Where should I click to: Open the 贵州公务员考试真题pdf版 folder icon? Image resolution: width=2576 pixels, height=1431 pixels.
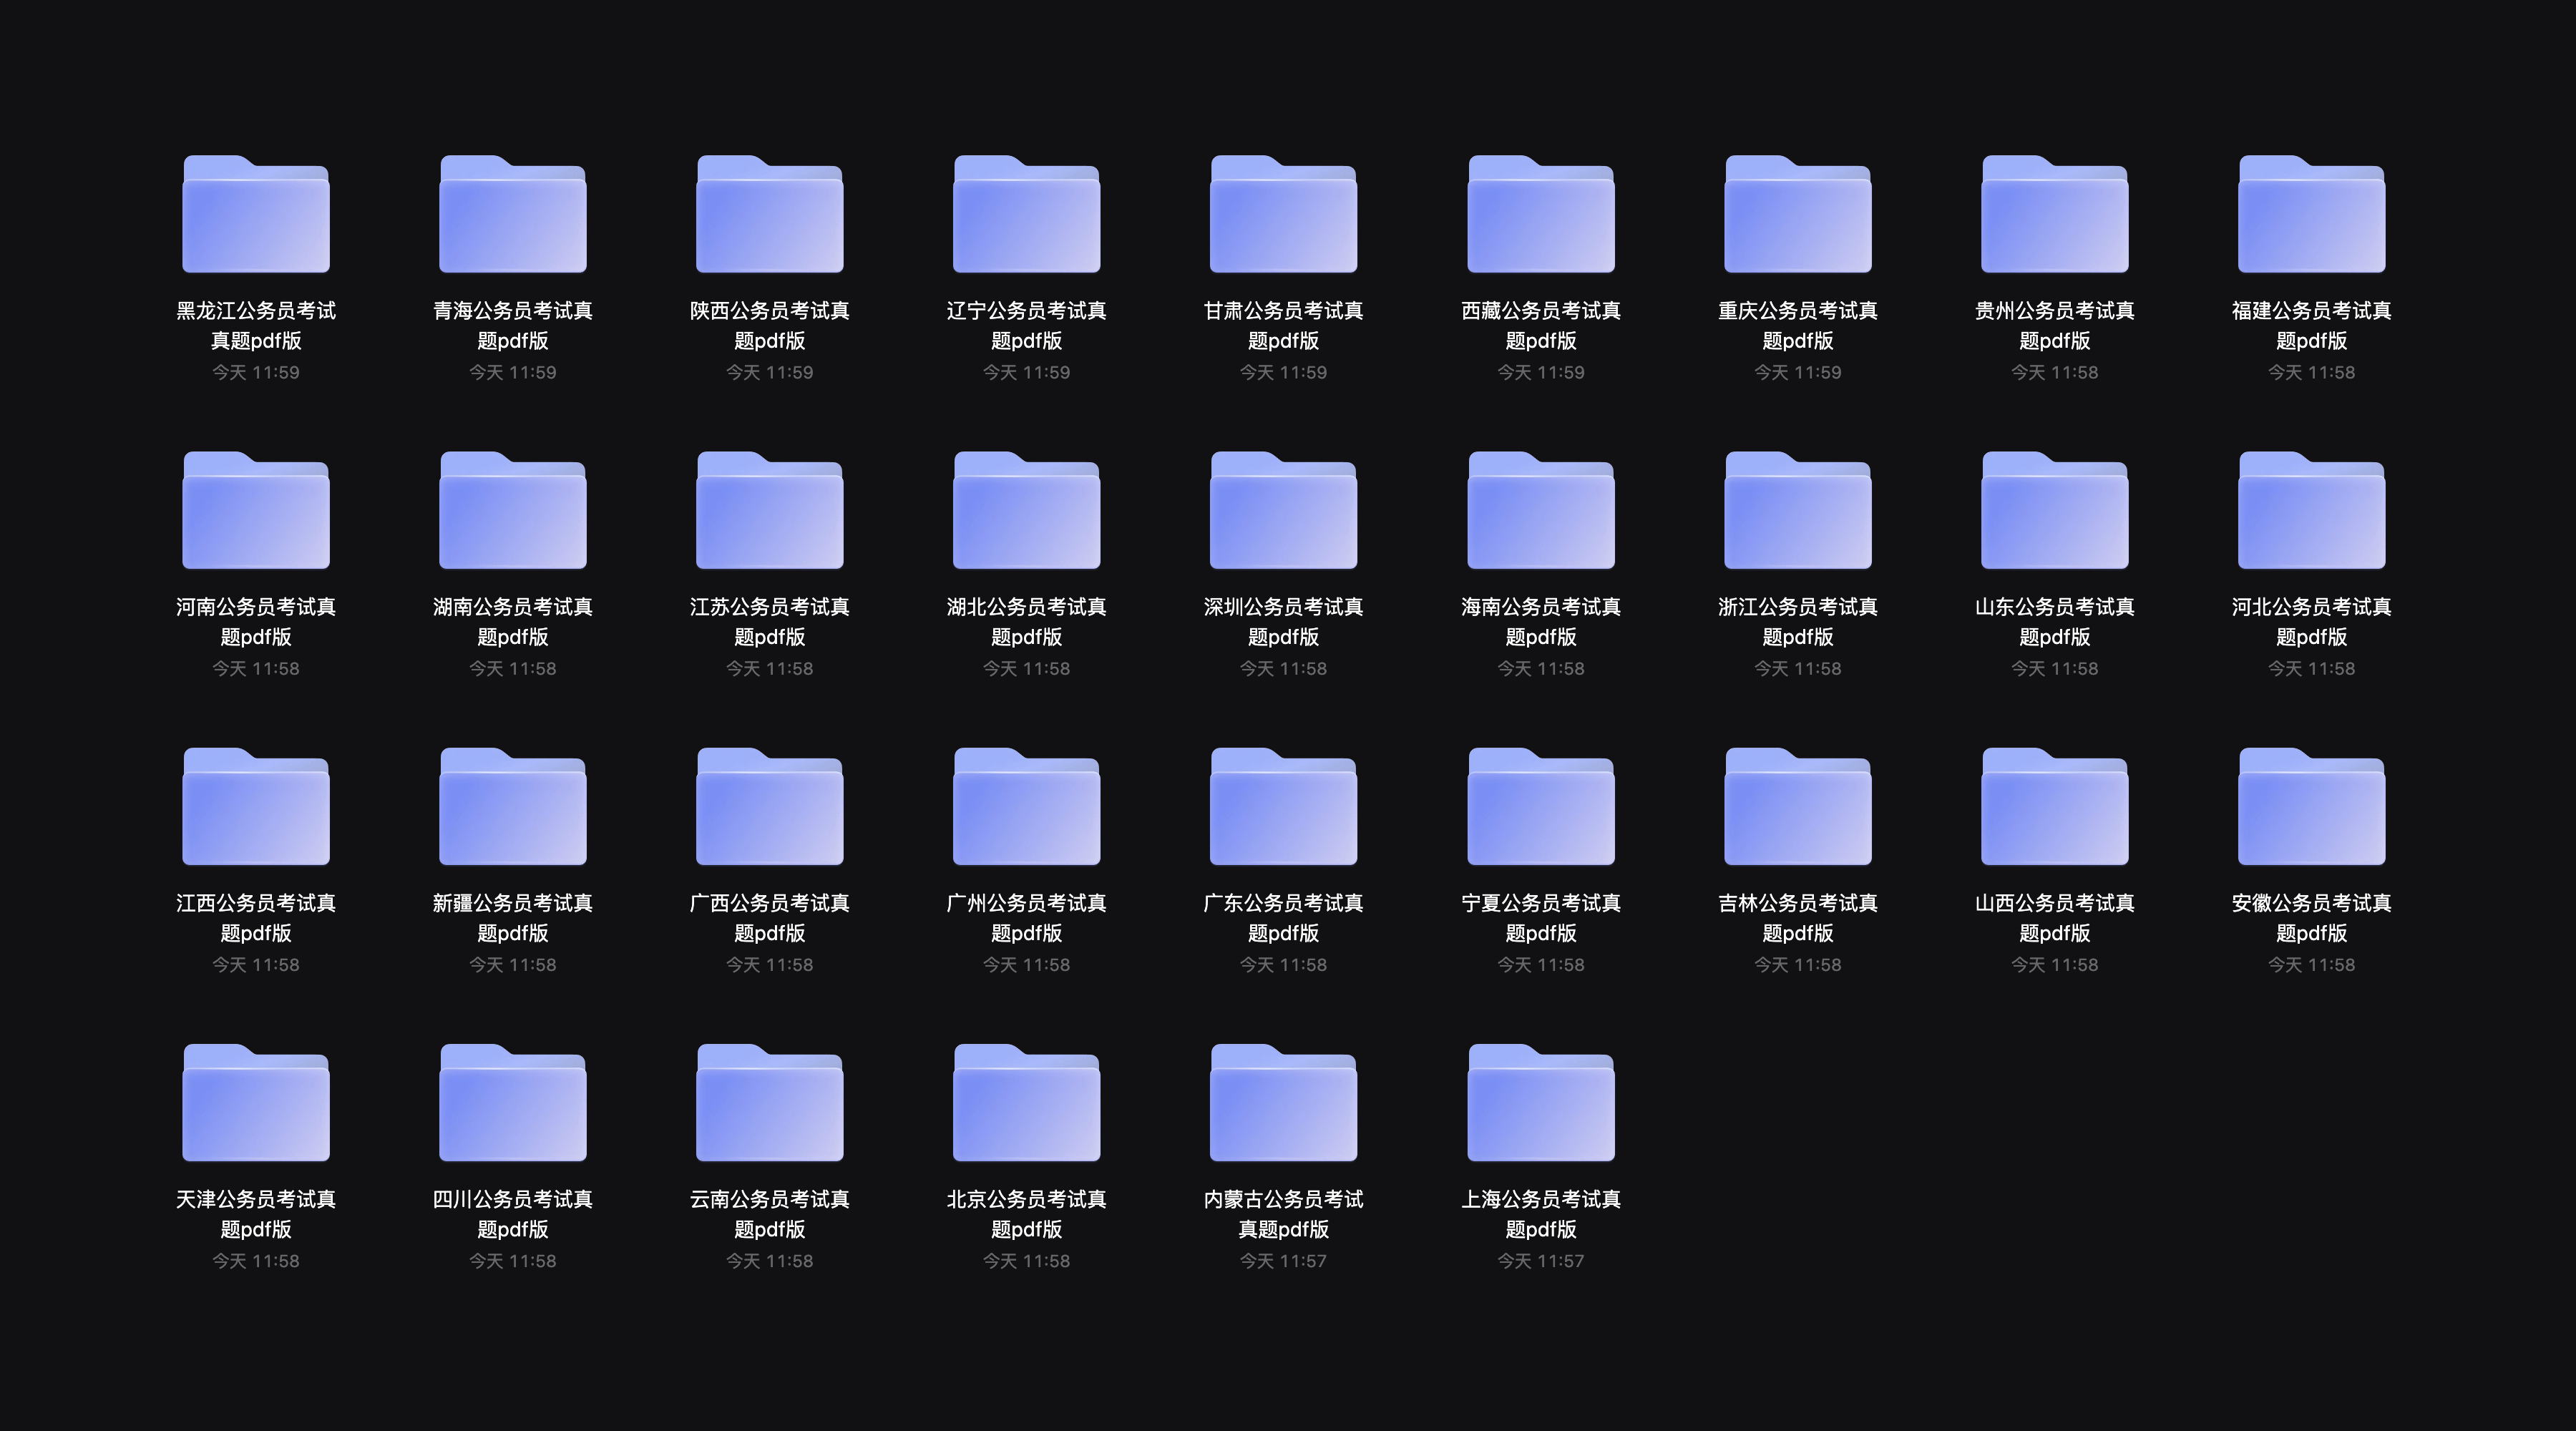[2055, 214]
